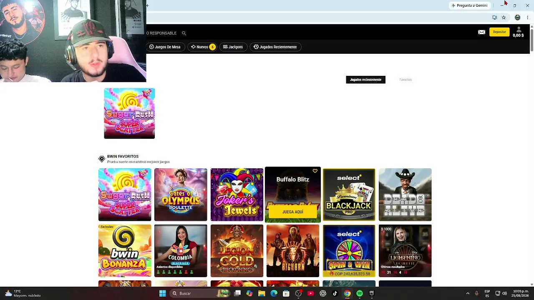Image resolution: width=534 pixels, height=300 pixels.
Task: Bookmark this page with the star icon
Action: click(504, 17)
